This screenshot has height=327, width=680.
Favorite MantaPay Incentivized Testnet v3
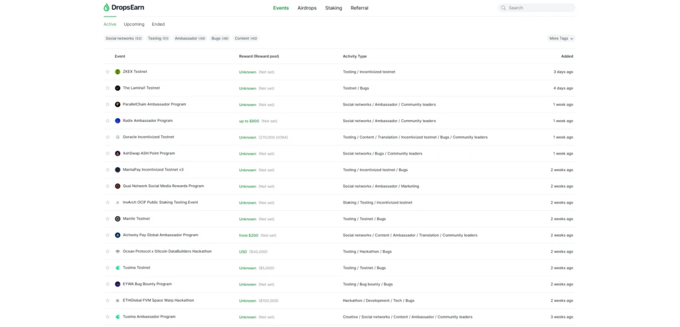coord(108,170)
